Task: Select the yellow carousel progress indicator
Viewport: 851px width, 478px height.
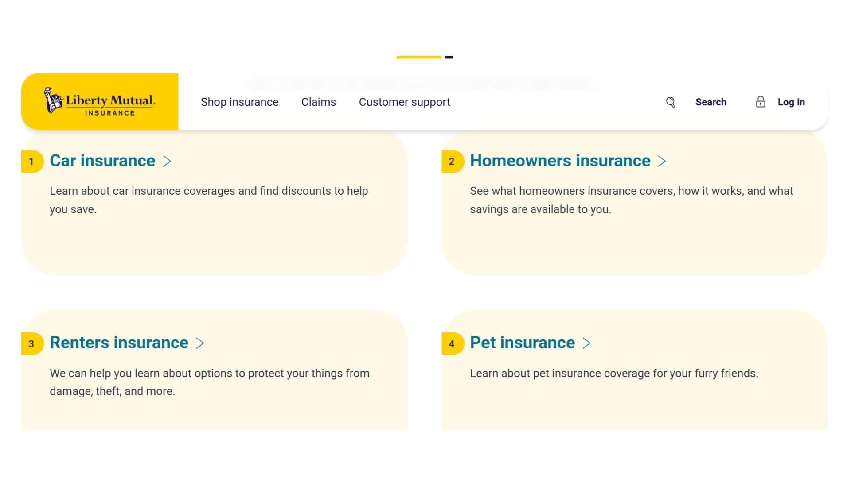Action: coord(419,57)
